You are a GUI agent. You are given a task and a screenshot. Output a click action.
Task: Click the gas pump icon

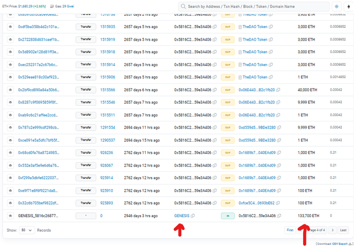click(52, 6)
